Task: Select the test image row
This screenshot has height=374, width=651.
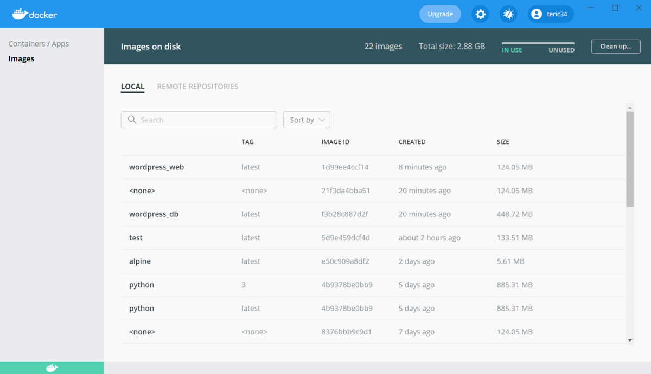Action: point(373,238)
